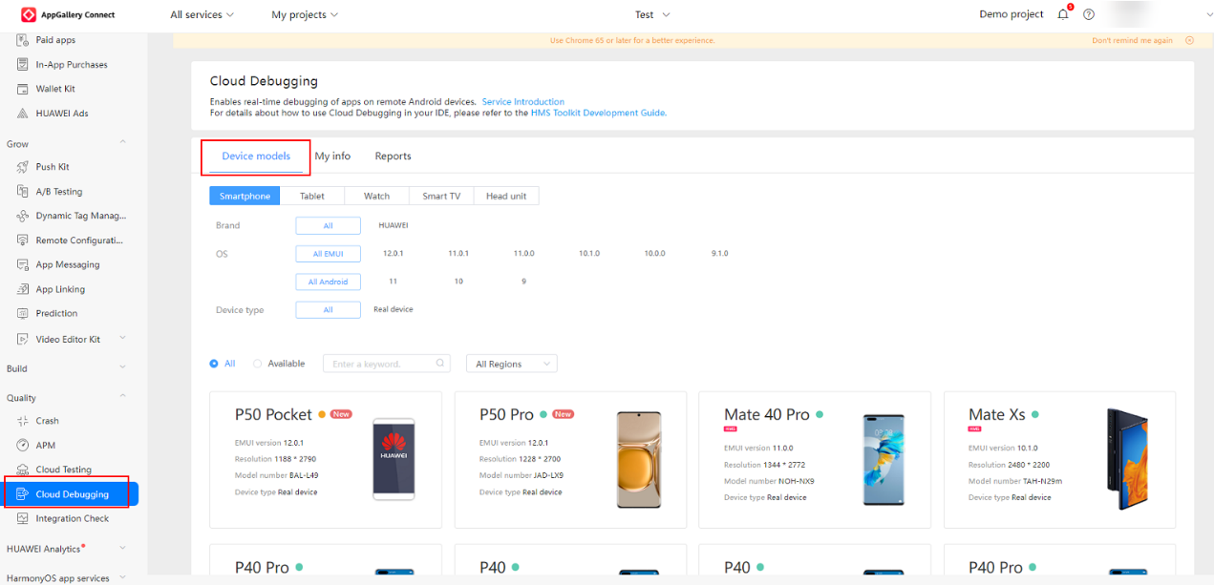Open the P50 Pocket phone thumbnail

394,459
